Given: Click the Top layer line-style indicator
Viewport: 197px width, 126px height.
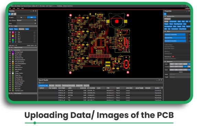Looking at the screenshot, I should tap(34, 32).
